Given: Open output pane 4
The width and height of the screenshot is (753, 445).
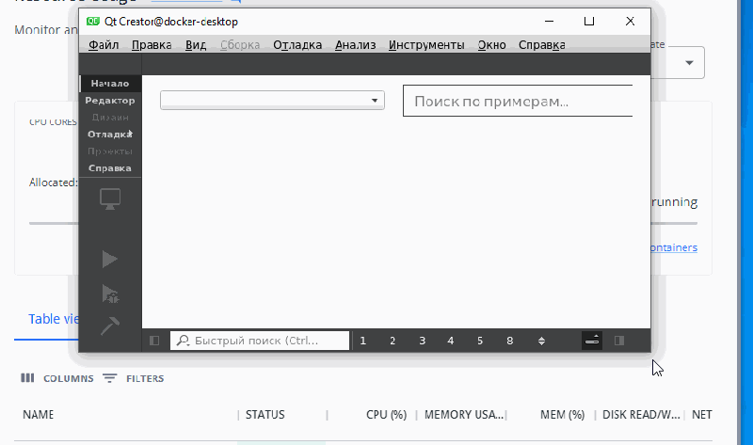Looking at the screenshot, I should (x=451, y=341).
